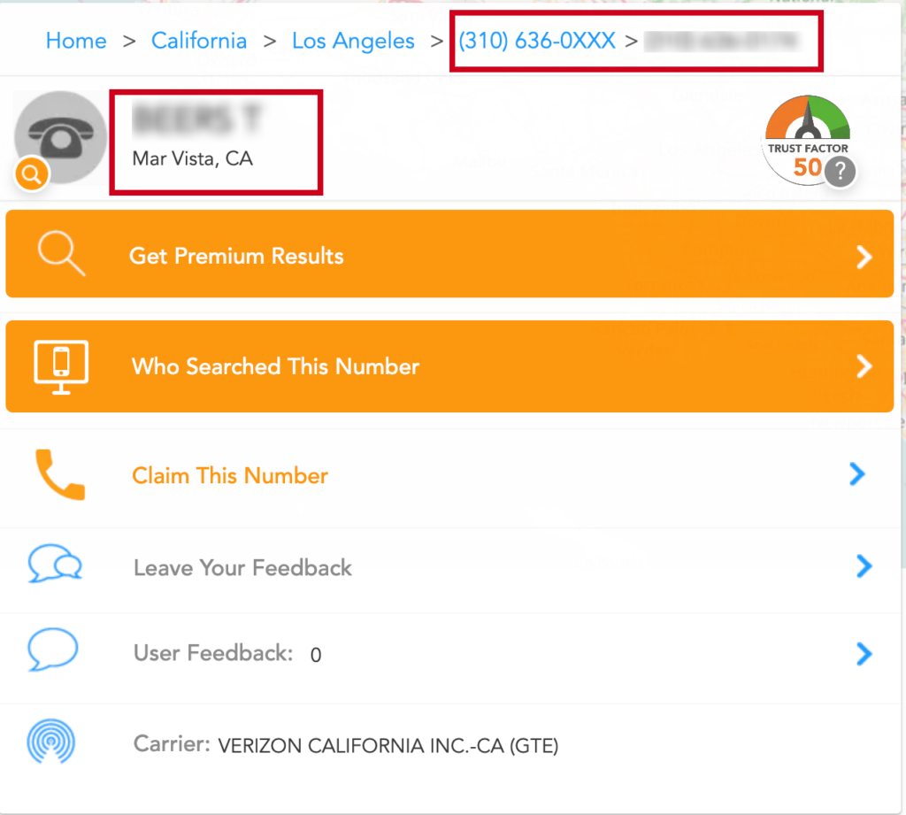This screenshot has height=815, width=906.
Task: Open the Trust Factor question mark help
Action: [841, 172]
